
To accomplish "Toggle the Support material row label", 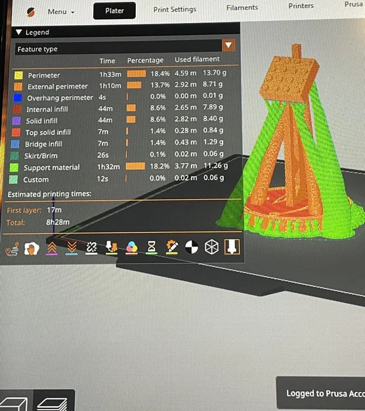I will coord(52,168).
